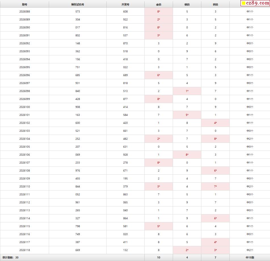270x261 pixels.
Task: Select trial number 844 in row 2026110
Action: (78, 187)
